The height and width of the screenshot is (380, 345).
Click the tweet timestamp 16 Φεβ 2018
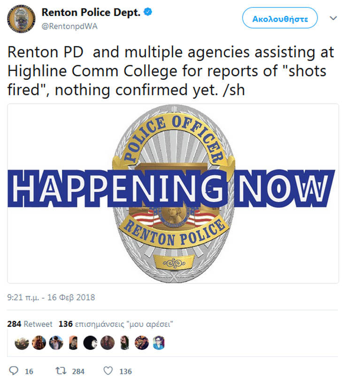click(x=51, y=297)
